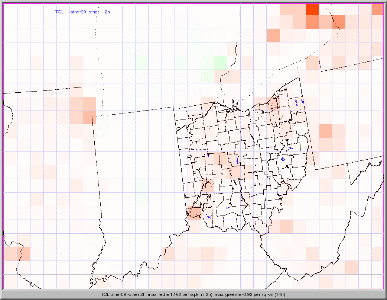Click the "other09 -other" title text

[x=85, y=12]
